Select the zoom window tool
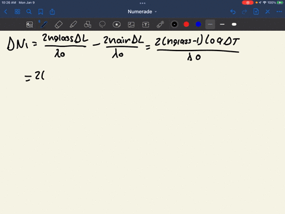Screen dimensions: 285x214 pyautogui.click(x=30, y=24)
